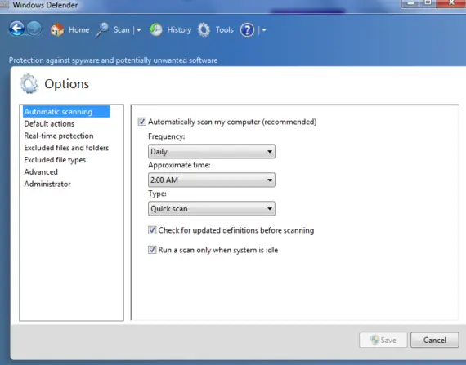
Task: Click the Options gear icon
Action: point(29,84)
